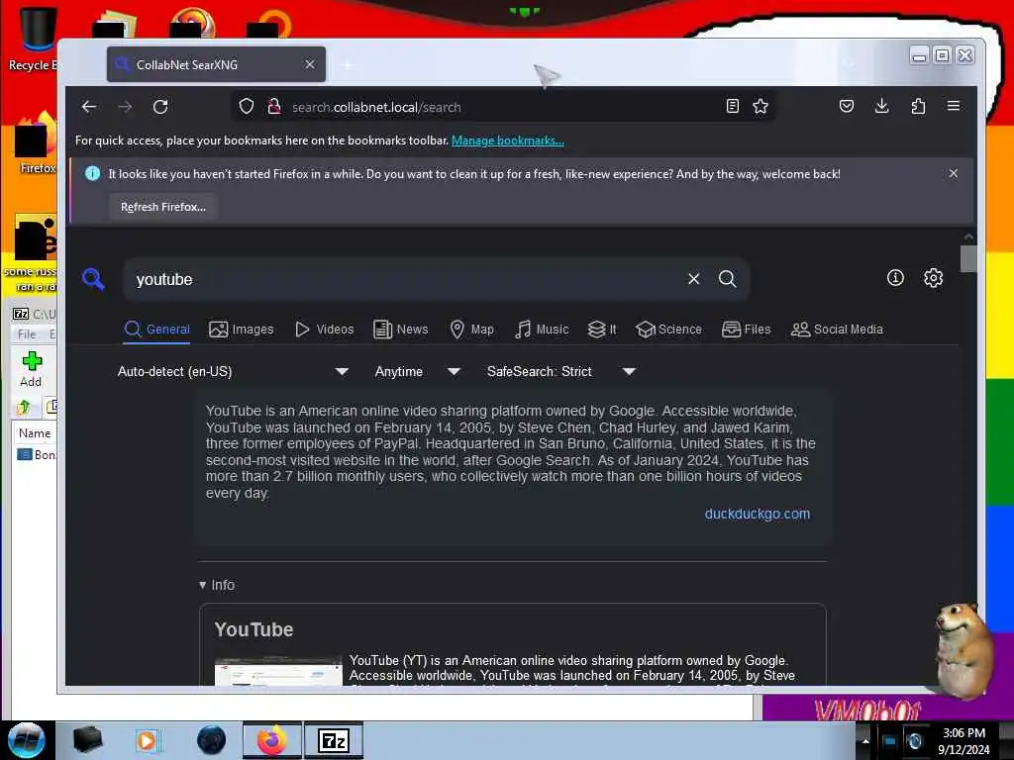The width and height of the screenshot is (1014, 760).
Task: Open the tracking protection shield icon
Action: click(x=247, y=107)
